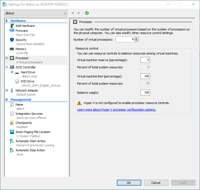Click the Virtual machine limit field
This screenshot has width=200, height=190.
coord(145,76)
